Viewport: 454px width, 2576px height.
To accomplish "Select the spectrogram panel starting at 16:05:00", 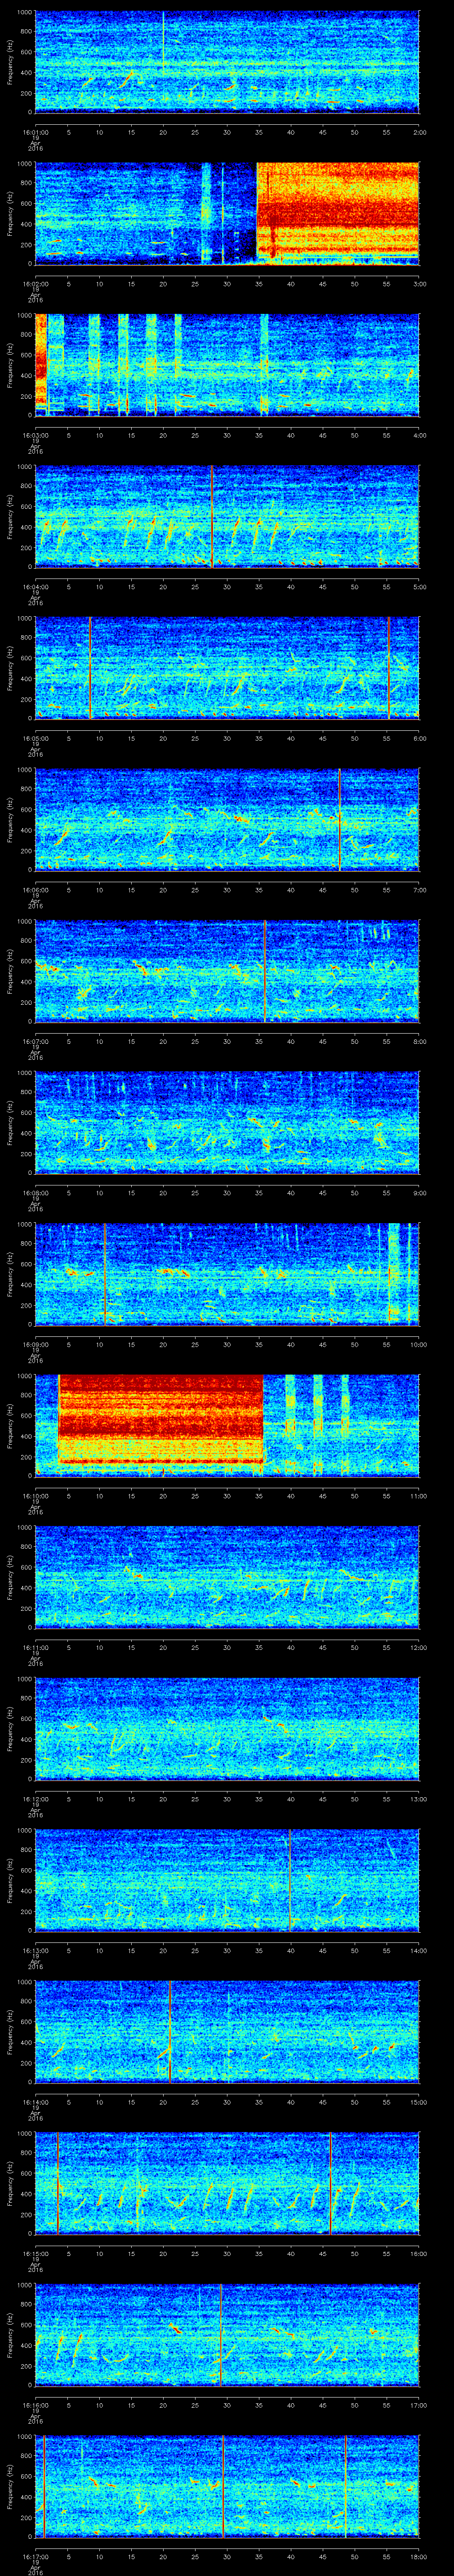I will point(227,668).
